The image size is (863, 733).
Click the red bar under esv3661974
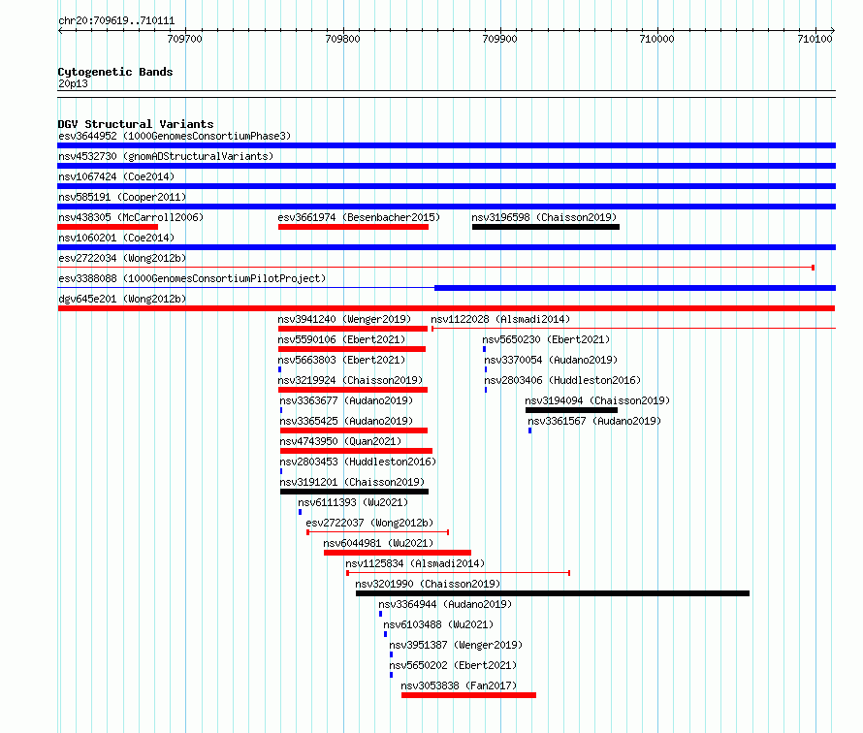[x=353, y=227]
